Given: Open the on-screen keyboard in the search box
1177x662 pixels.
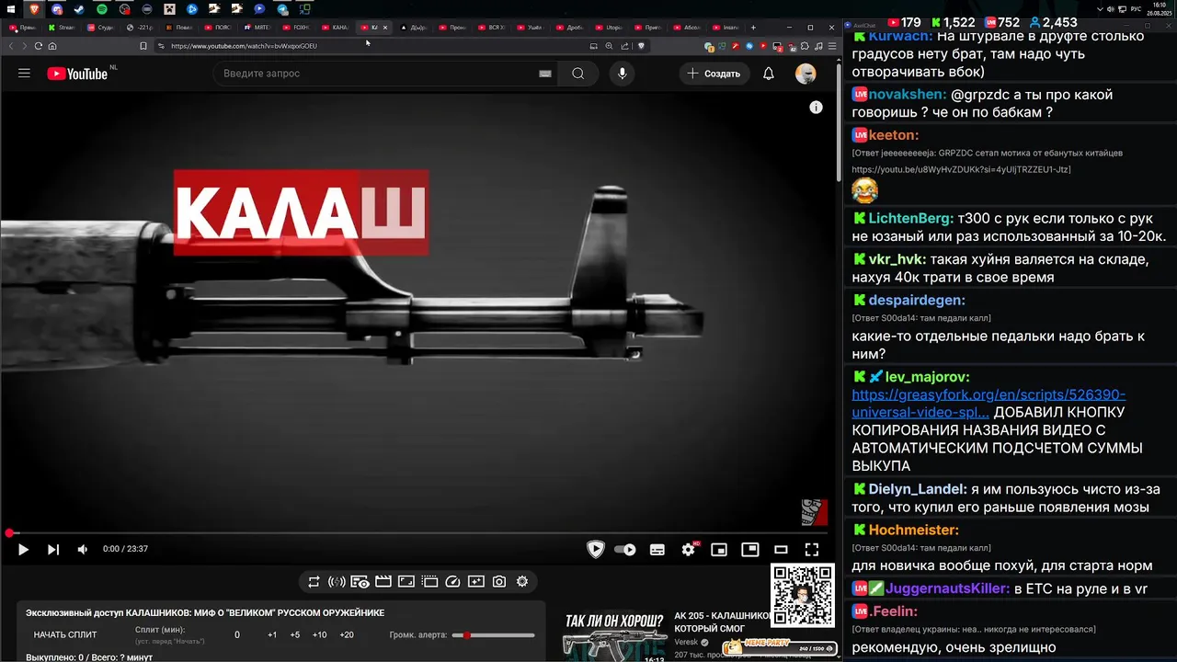Looking at the screenshot, I should [545, 74].
